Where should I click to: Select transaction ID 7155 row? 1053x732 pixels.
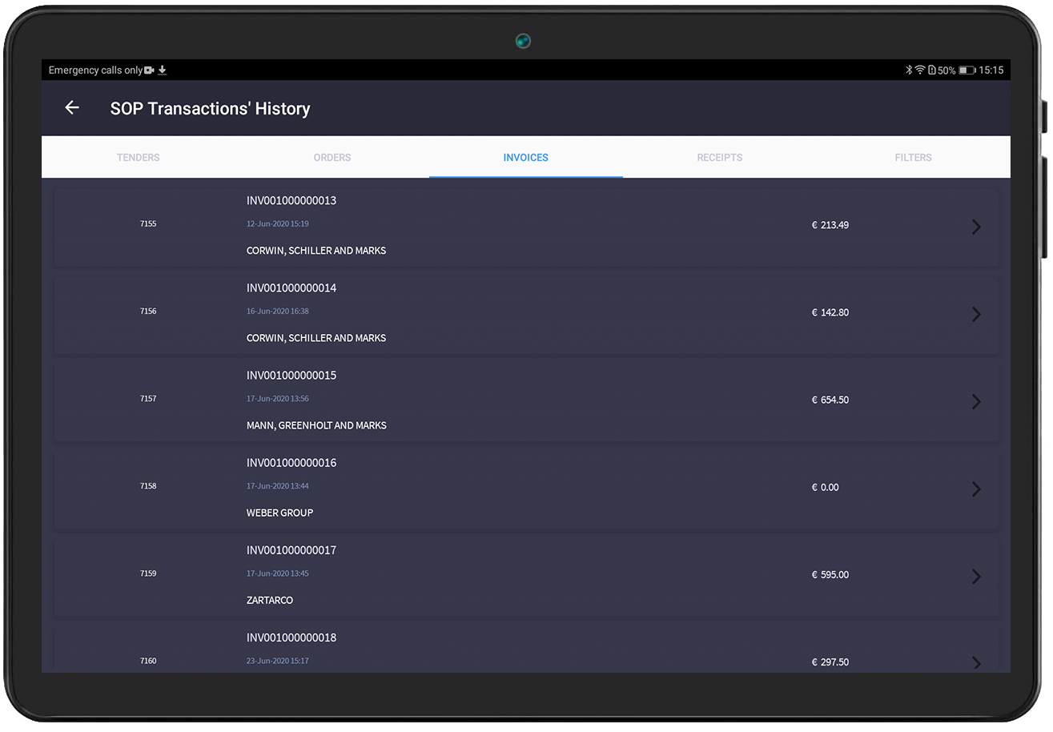(148, 224)
